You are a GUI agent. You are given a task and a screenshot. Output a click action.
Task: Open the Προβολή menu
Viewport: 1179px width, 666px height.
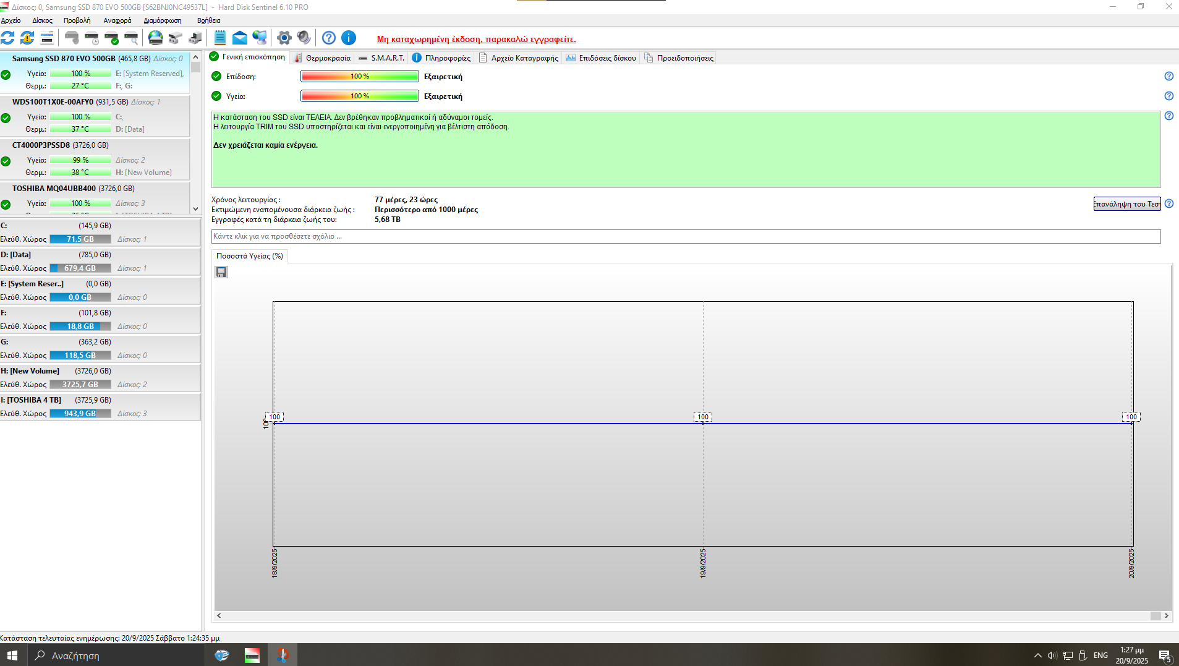[x=77, y=20]
